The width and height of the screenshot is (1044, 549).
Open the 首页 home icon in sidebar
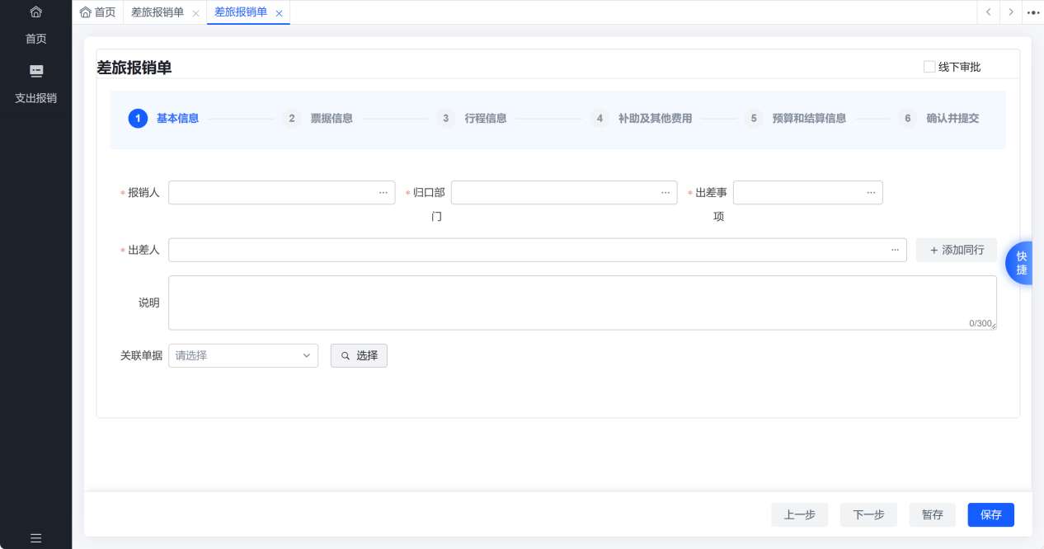(x=35, y=12)
